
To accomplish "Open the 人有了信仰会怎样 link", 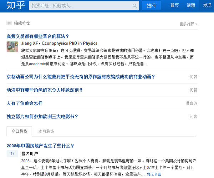I will pos(24,103).
